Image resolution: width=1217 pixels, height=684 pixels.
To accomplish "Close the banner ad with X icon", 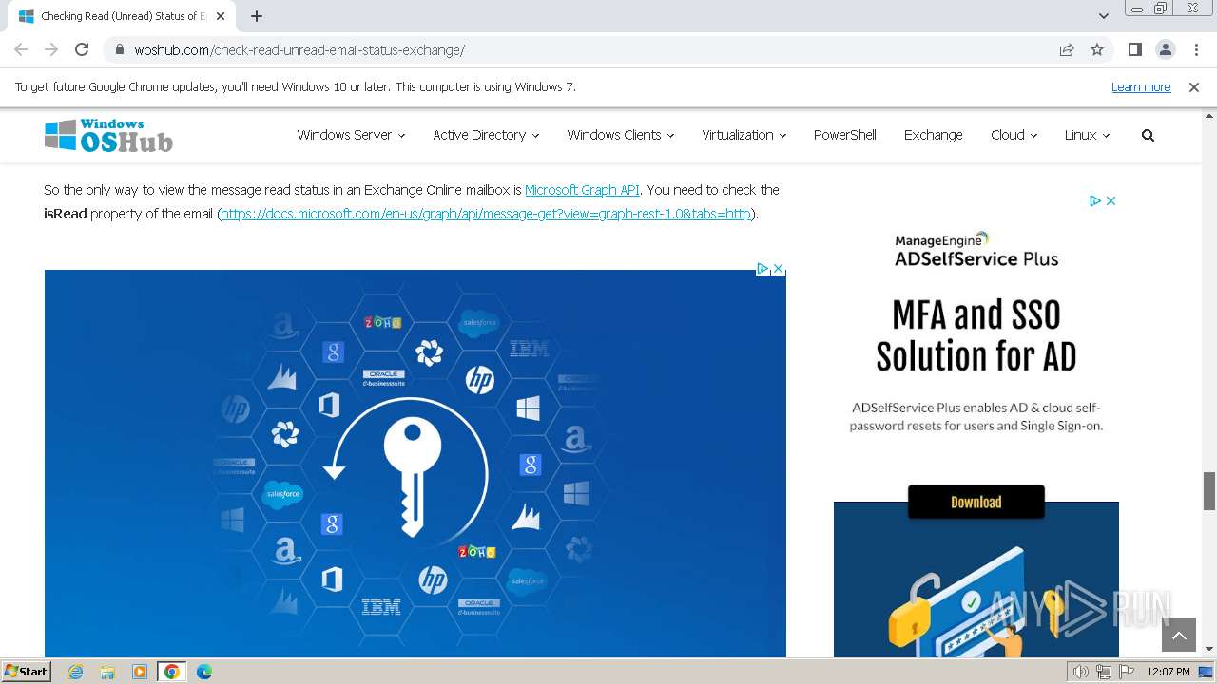I will [778, 269].
